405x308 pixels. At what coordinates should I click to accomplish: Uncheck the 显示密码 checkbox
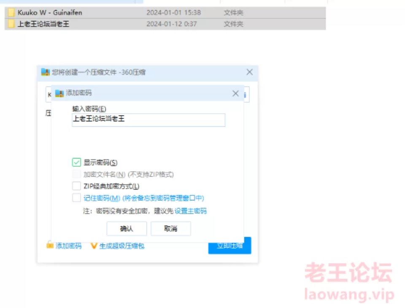[x=76, y=162]
